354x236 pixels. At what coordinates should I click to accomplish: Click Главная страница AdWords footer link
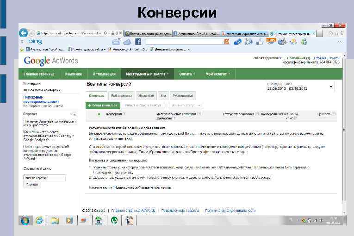pyautogui.click(x=133, y=211)
